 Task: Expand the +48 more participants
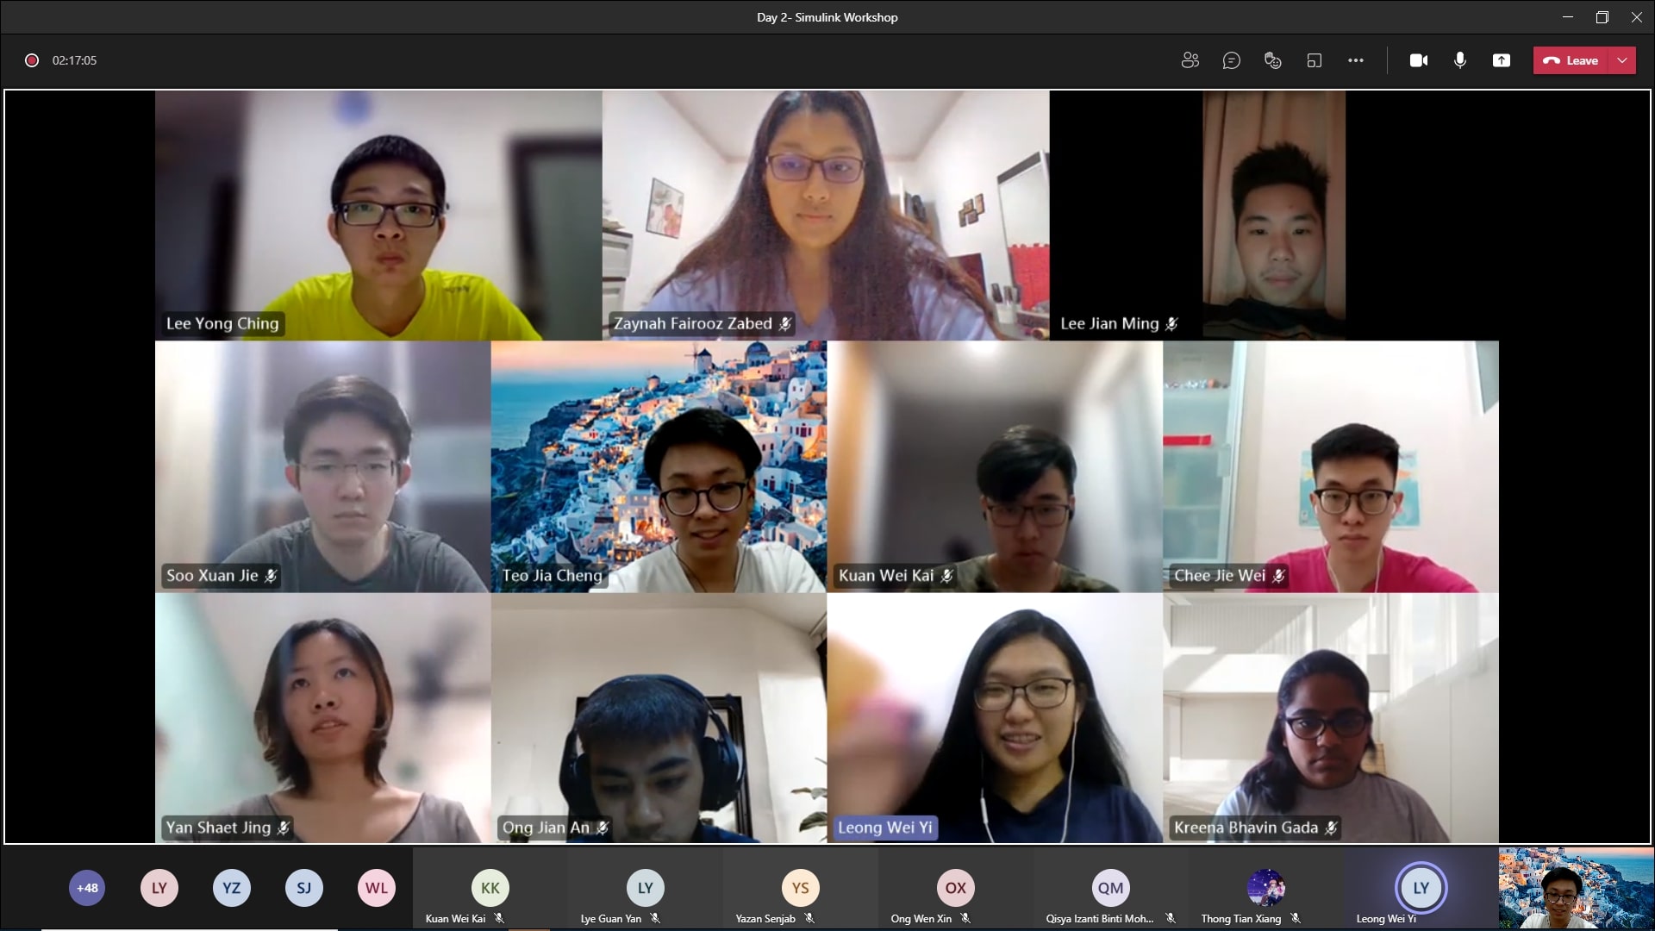point(87,888)
